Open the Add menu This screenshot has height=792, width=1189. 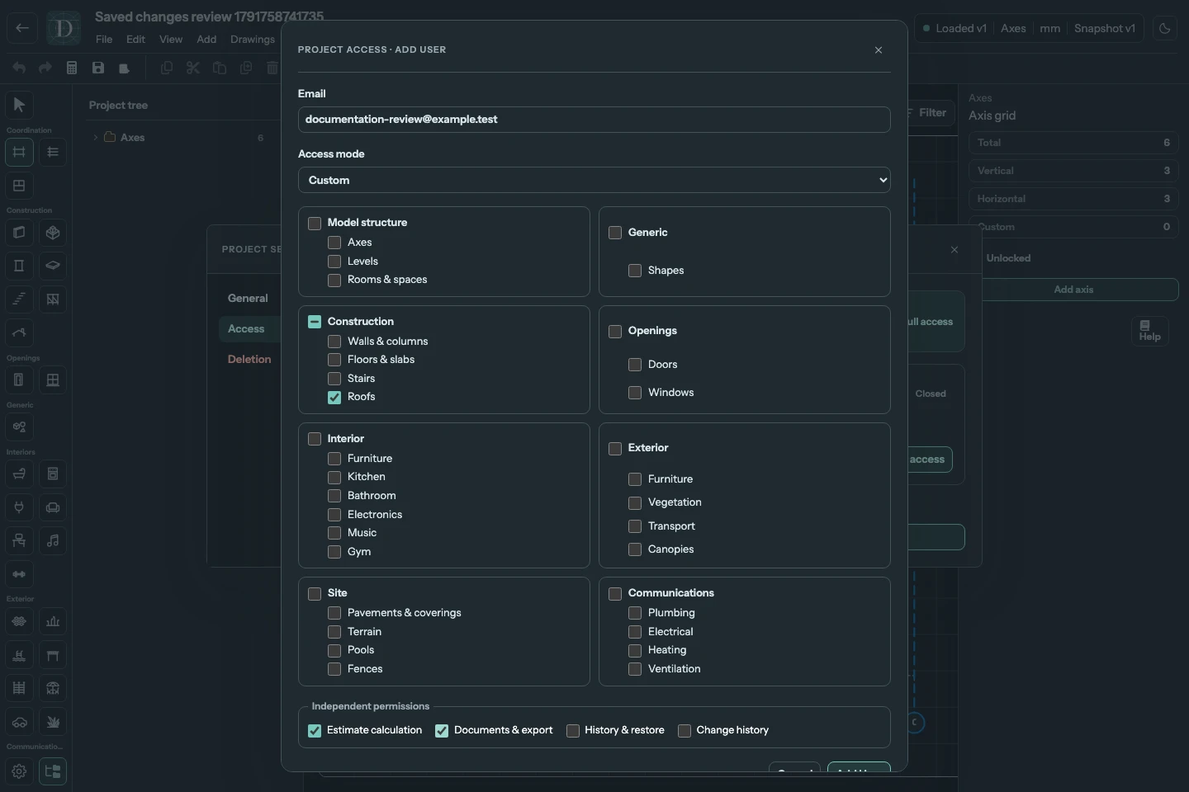[x=206, y=39]
